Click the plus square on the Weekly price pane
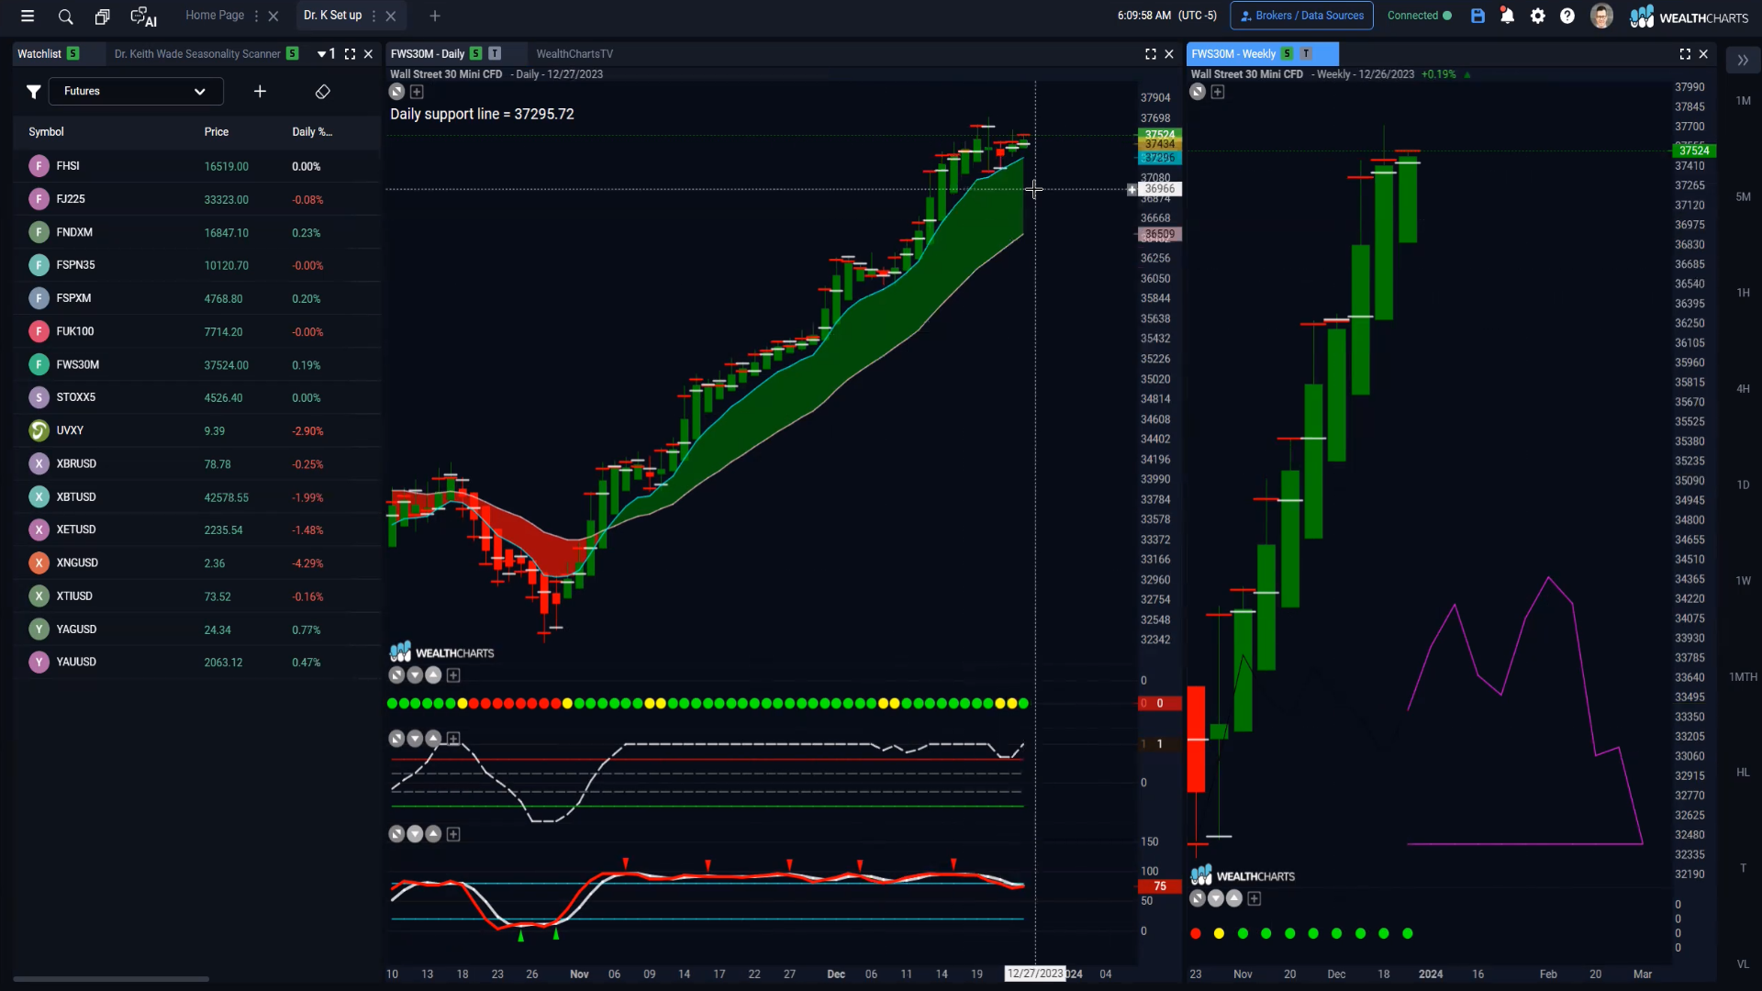 (1218, 92)
